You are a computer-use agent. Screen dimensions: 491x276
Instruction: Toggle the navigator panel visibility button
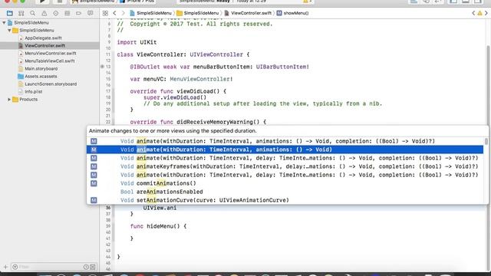[453, 2]
